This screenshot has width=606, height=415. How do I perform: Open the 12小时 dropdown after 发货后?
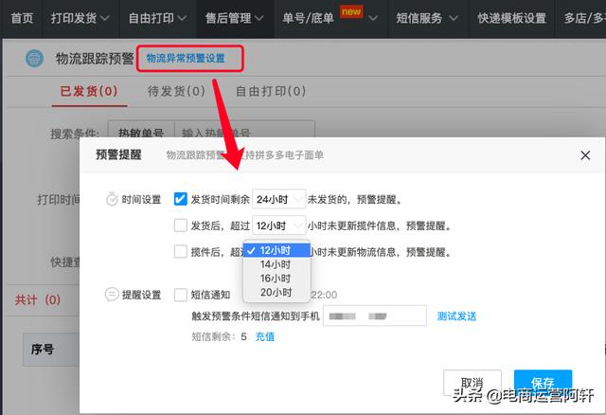pos(278,226)
